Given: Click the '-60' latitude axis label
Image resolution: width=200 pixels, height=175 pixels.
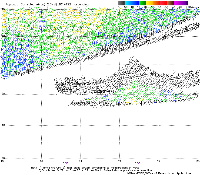Looking at the screenshot, I should [3, 158].
